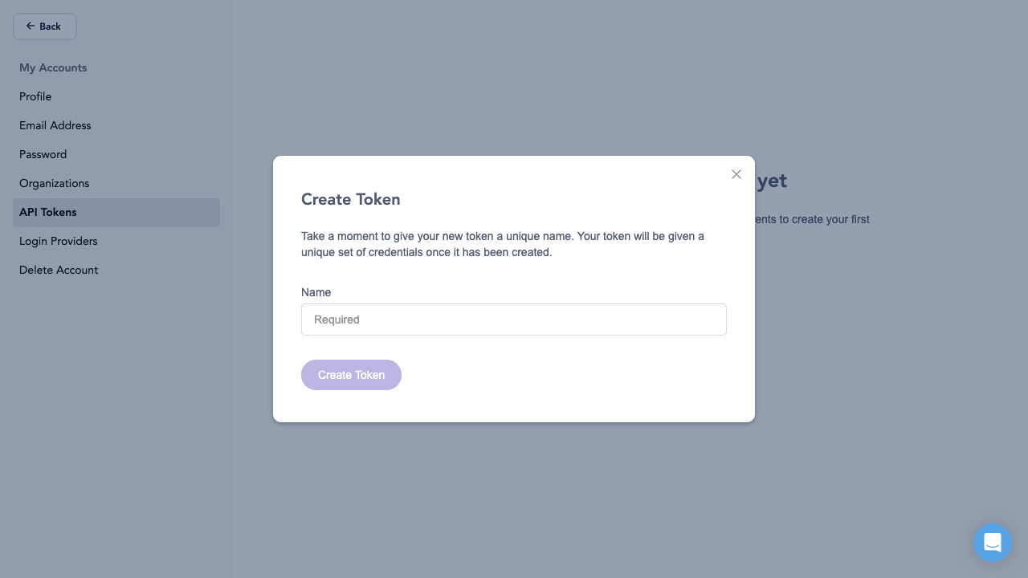Navigate to the Password settings page
The image size is (1028, 578).
[x=43, y=154]
